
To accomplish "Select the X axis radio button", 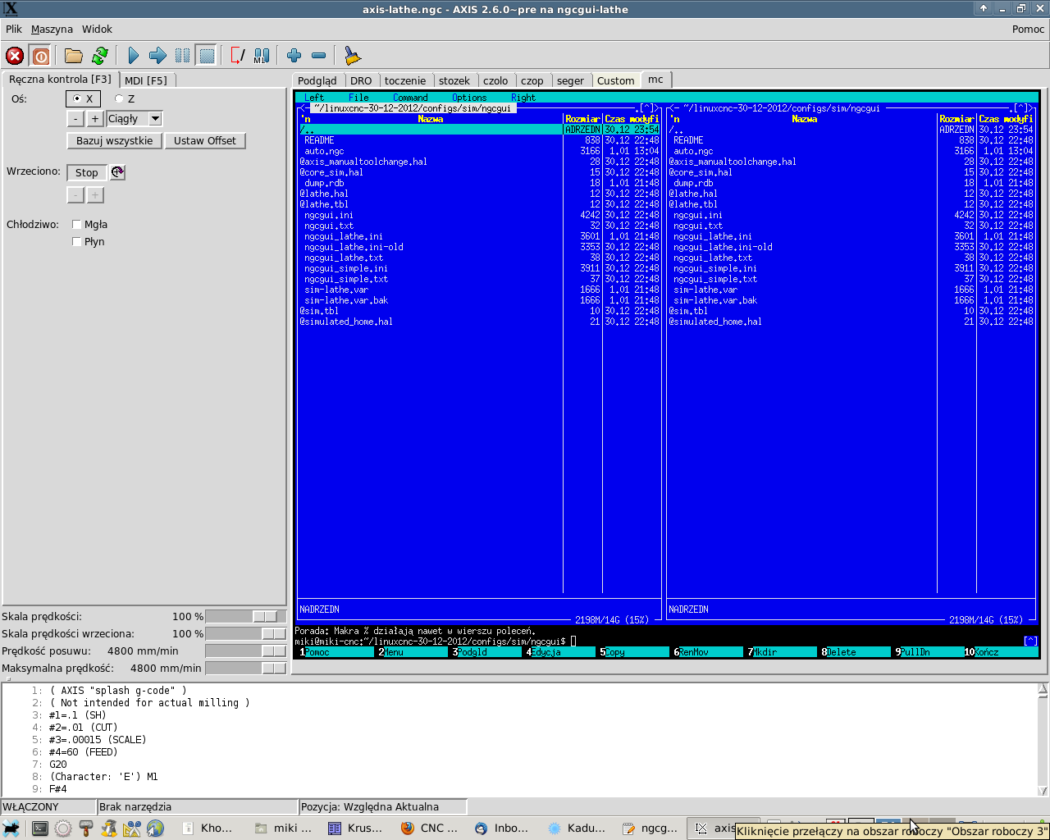I will coord(83,99).
